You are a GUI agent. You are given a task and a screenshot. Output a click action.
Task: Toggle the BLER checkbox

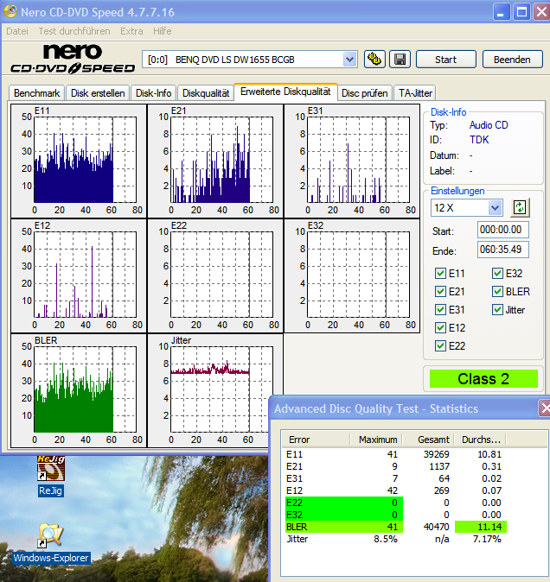(x=497, y=292)
